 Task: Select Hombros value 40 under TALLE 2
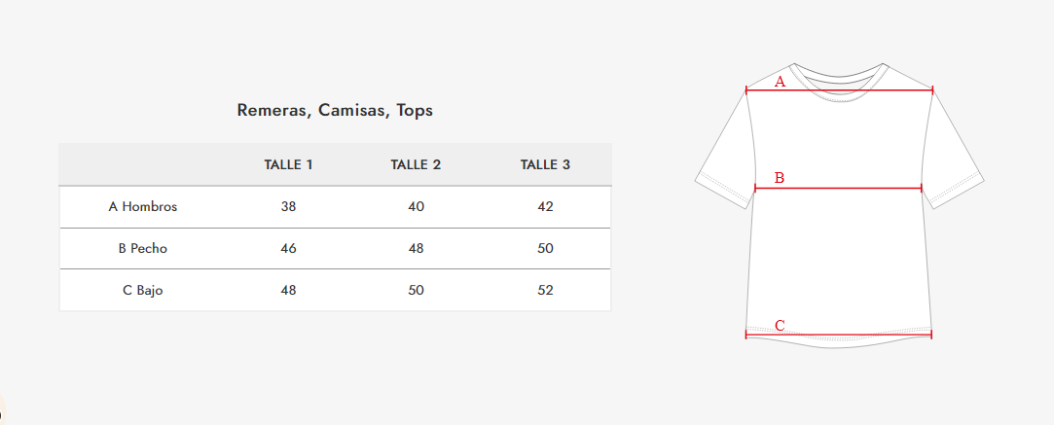(x=416, y=206)
